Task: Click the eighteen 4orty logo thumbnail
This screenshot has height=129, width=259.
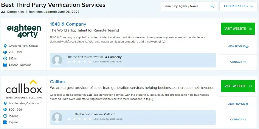Action: 24,31
